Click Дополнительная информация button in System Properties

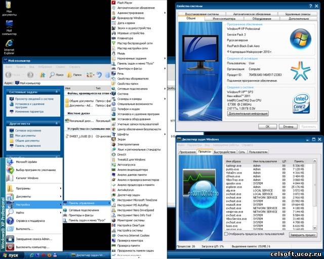point(248,114)
